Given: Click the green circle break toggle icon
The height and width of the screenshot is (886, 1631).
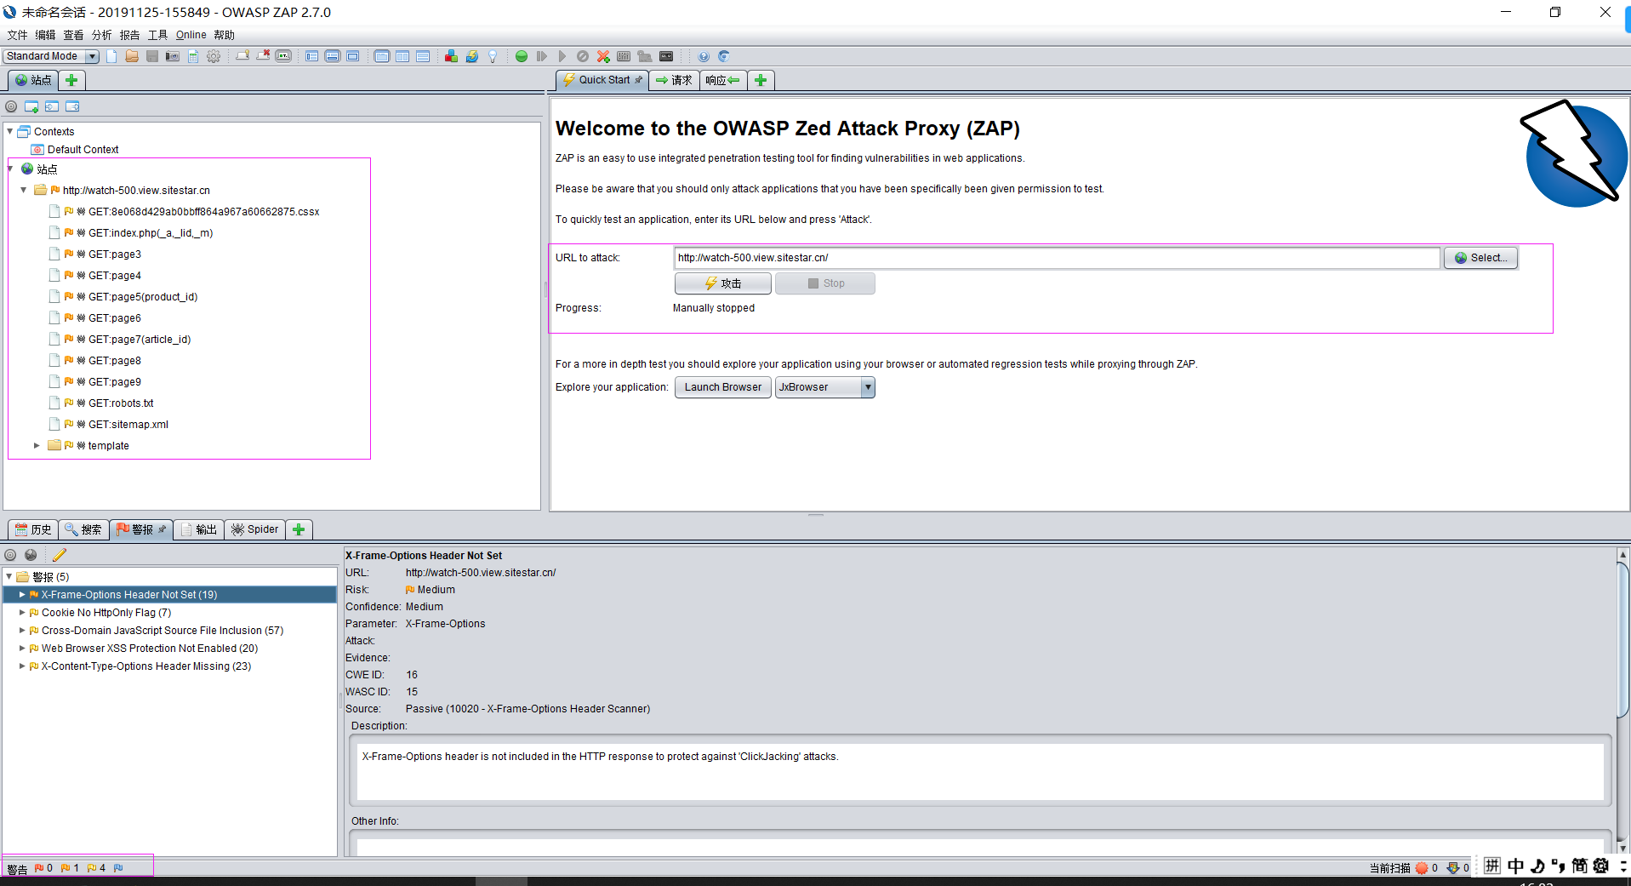Looking at the screenshot, I should pos(522,56).
